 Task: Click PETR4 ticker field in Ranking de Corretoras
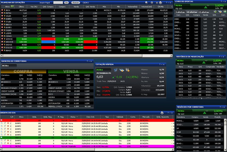[x=10, y=65]
